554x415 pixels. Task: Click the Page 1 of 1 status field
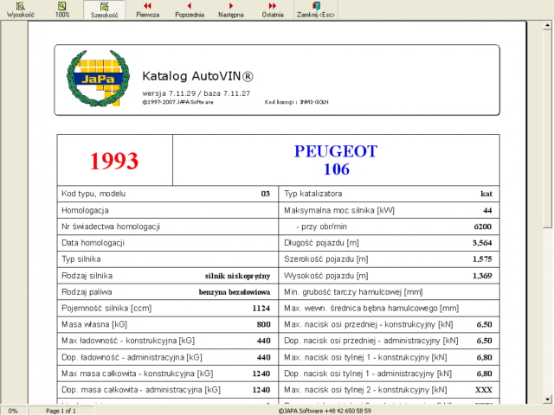click(x=61, y=411)
